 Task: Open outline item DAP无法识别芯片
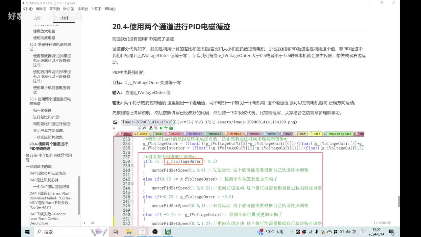pyautogui.click(x=44, y=180)
